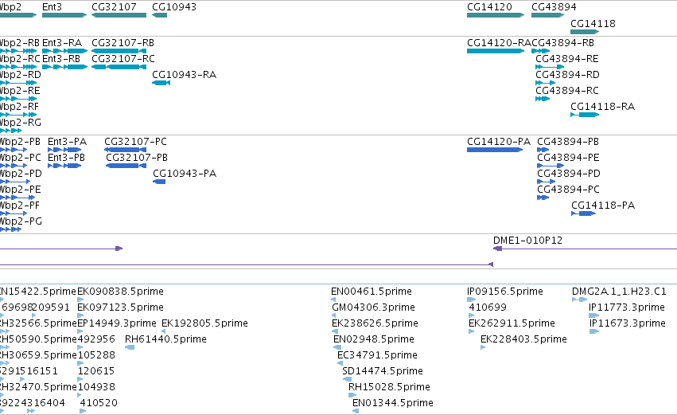Select the Ent3-PB protein feature
Screen dimensions: 677x415
pyautogui.click(x=64, y=166)
